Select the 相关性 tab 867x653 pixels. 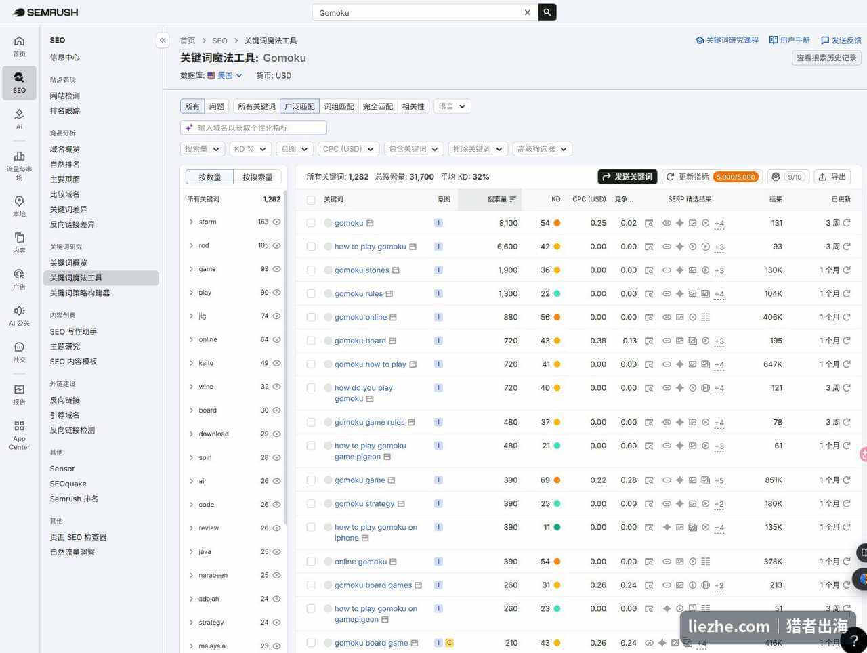click(413, 106)
